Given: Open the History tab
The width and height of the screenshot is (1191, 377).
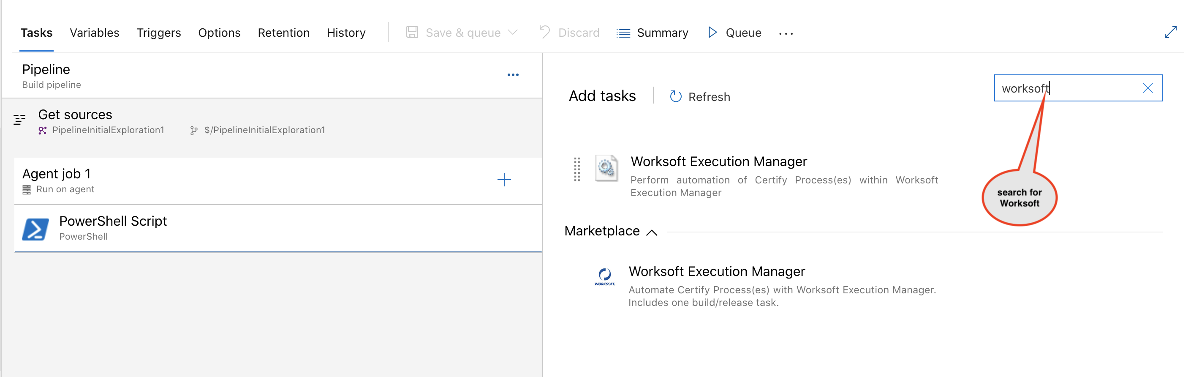Looking at the screenshot, I should 346,33.
